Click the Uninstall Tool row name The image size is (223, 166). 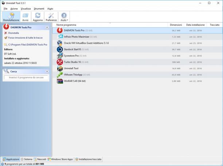(x=71, y=68)
